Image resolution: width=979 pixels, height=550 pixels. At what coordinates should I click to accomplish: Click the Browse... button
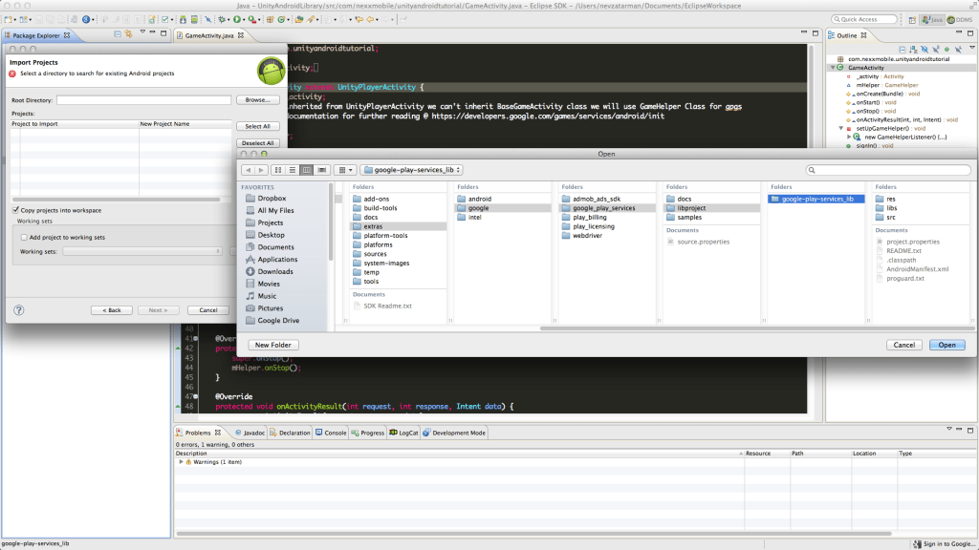pos(256,99)
